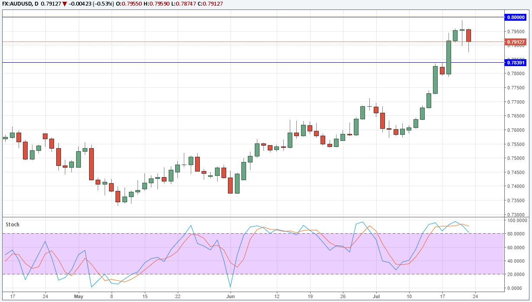Select the red 0.79127 current price tag
The width and height of the screenshot is (532, 302).
(515, 42)
